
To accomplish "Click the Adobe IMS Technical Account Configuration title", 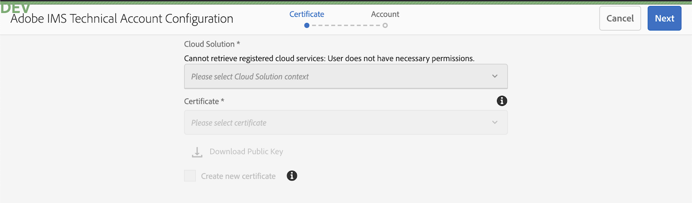I will 122,19.
